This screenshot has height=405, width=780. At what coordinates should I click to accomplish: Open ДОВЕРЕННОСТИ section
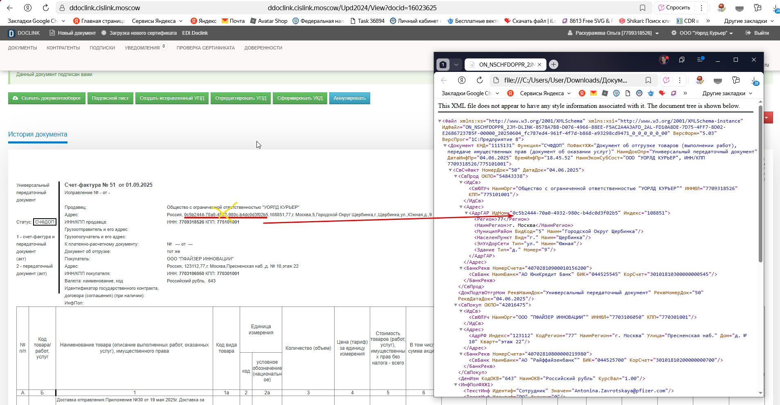[x=263, y=48]
